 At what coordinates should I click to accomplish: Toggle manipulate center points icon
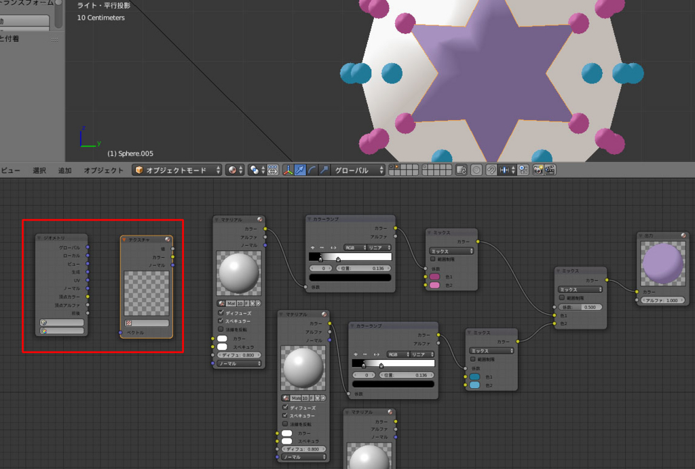[273, 170]
